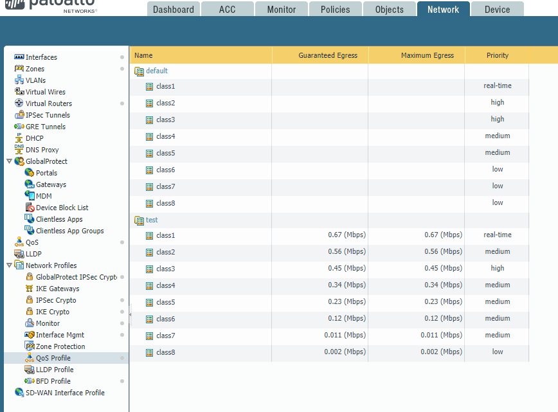Open the Dashboard tab
Screen dimensions: 558x412
tap(173, 10)
